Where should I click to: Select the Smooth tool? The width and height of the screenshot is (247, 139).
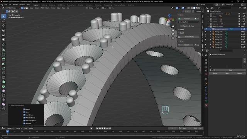pos(3,91)
